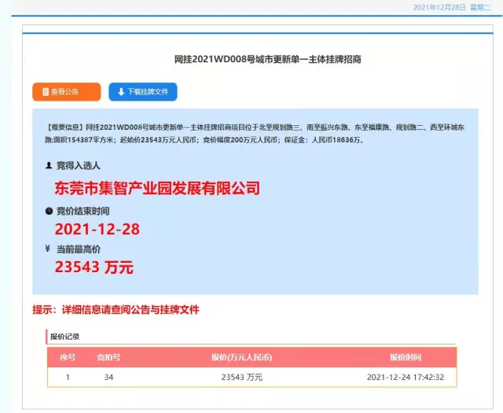Click the 2021年12月28日 date at top
503x413 pixels.
(x=439, y=7)
